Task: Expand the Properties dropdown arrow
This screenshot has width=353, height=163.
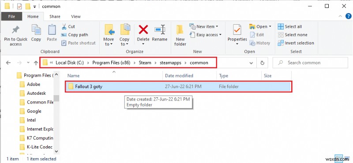Action: [237, 44]
